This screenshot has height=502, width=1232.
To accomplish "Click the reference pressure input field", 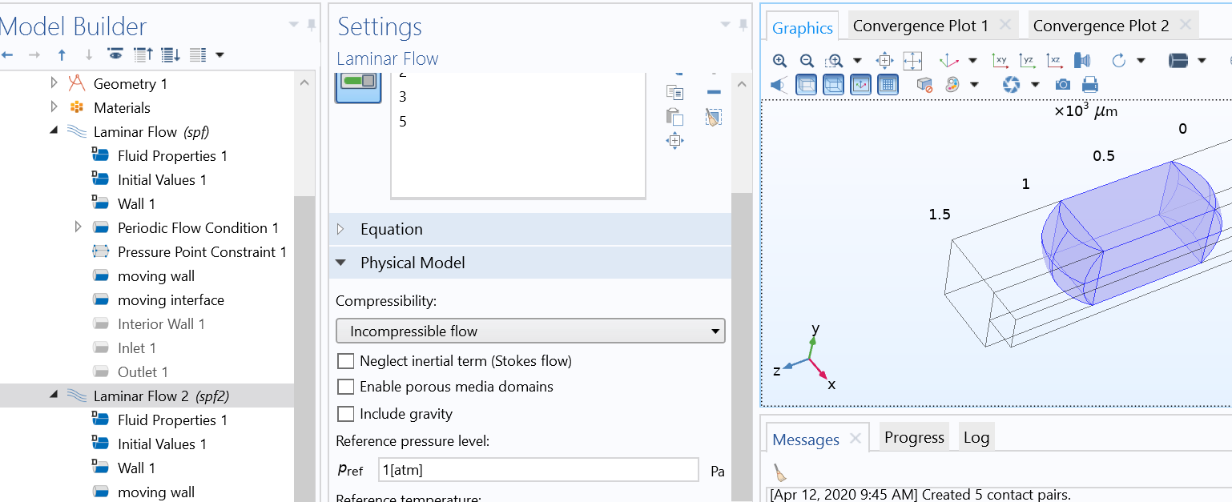I will point(538,470).
